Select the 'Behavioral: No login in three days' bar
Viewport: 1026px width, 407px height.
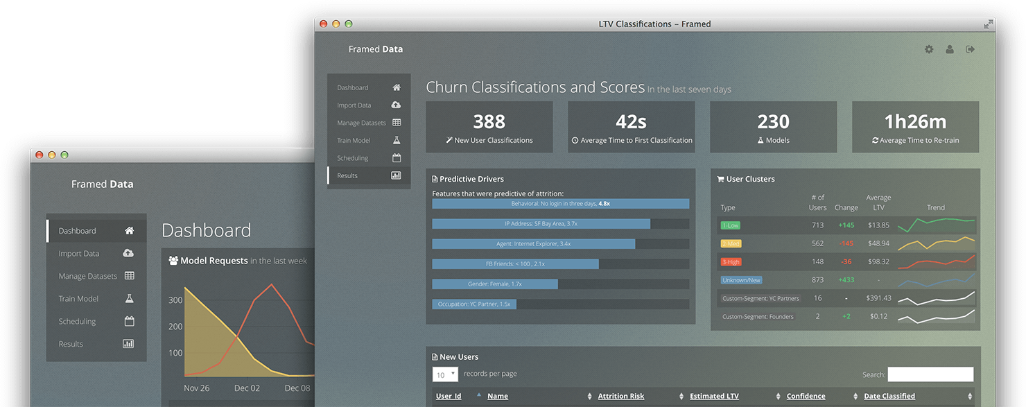point(560,204)
